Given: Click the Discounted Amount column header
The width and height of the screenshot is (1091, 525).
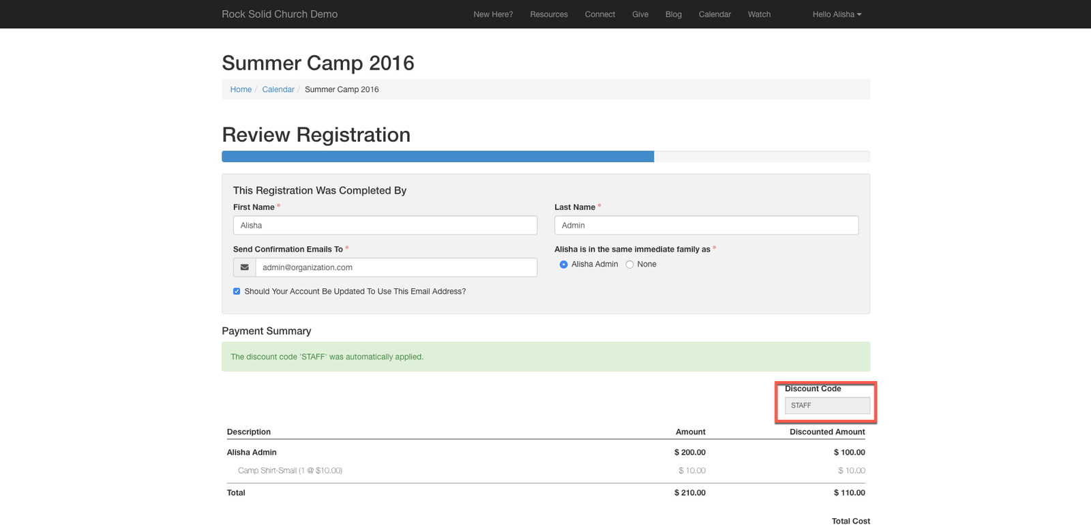Looking at the screenshot, I should pos(827,432).
